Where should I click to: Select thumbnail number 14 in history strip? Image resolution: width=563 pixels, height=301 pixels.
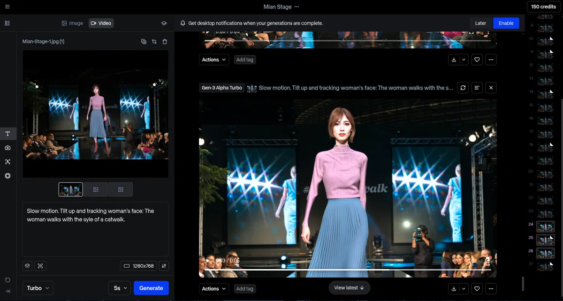click(x=545, y=94)
